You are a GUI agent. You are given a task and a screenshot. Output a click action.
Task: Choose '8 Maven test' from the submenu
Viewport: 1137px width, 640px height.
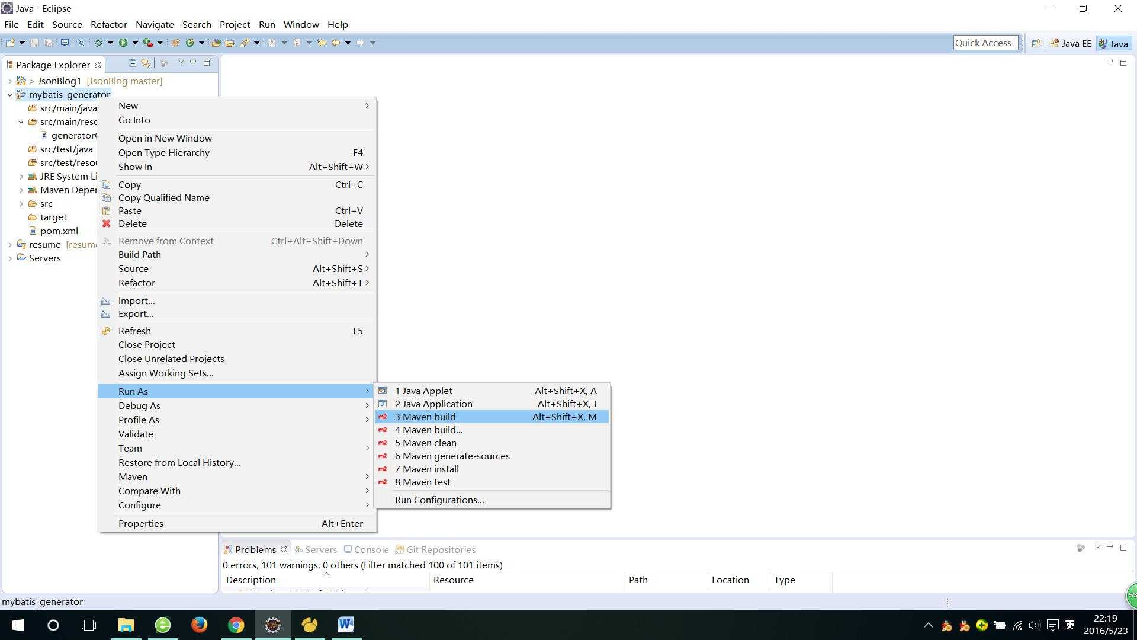tap(492, 482)
